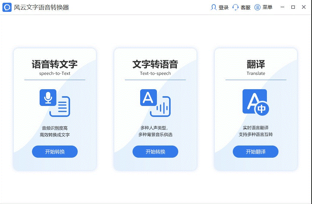Click the text-to-speech 'A' sound icon
This screenshot has height=204, width=312.
[148, 97]
